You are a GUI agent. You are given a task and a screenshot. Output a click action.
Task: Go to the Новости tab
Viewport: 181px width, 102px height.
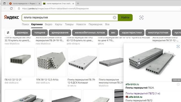click(81, 24)
